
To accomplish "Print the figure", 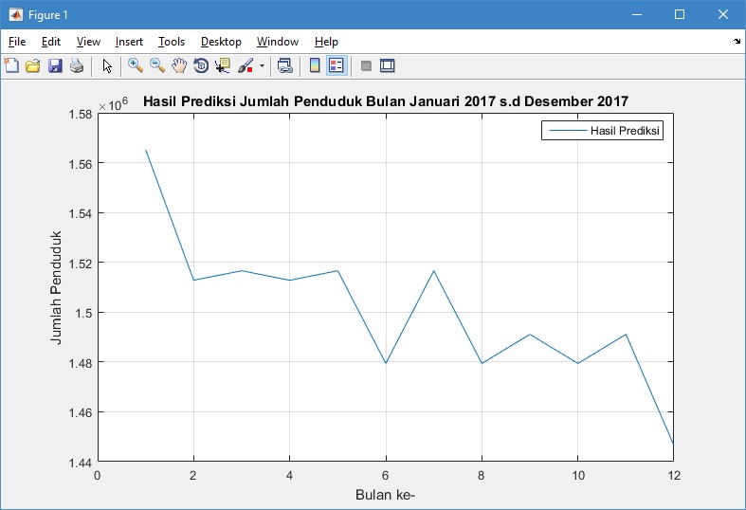I will tap(77, 65).
